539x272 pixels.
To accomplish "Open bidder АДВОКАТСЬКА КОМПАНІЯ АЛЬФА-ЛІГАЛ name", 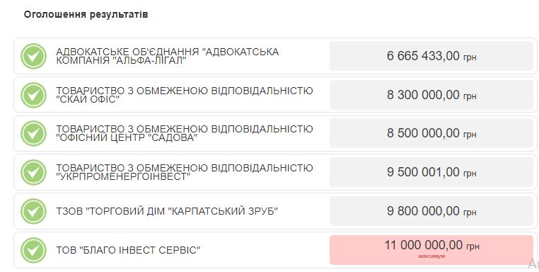I will (168, 56).
